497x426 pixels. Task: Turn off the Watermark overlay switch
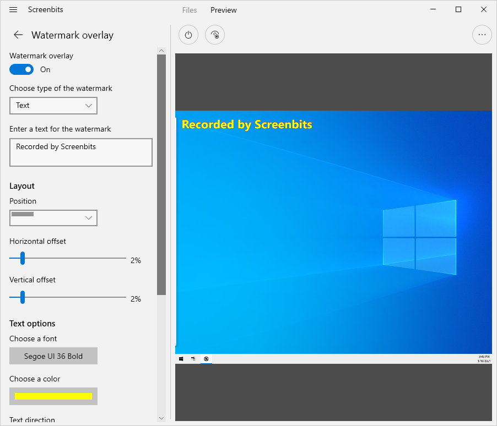21,69
